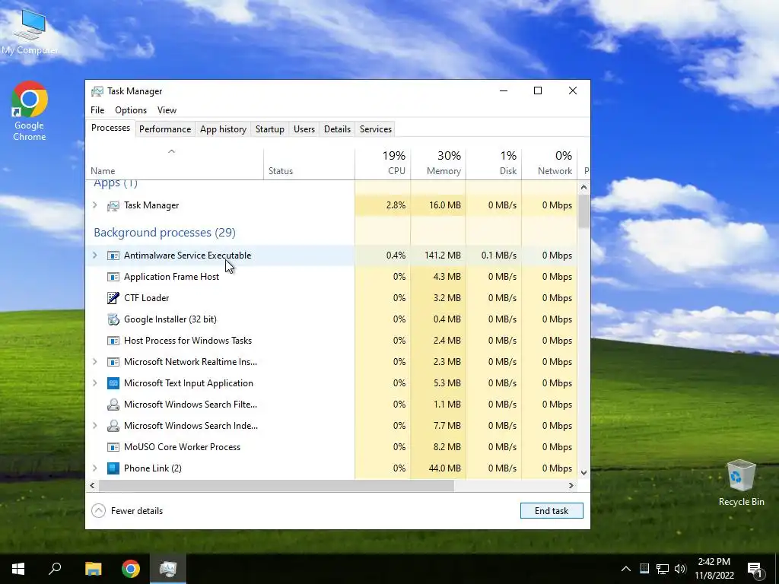Switch to the Performance tab

click(165, 129)
